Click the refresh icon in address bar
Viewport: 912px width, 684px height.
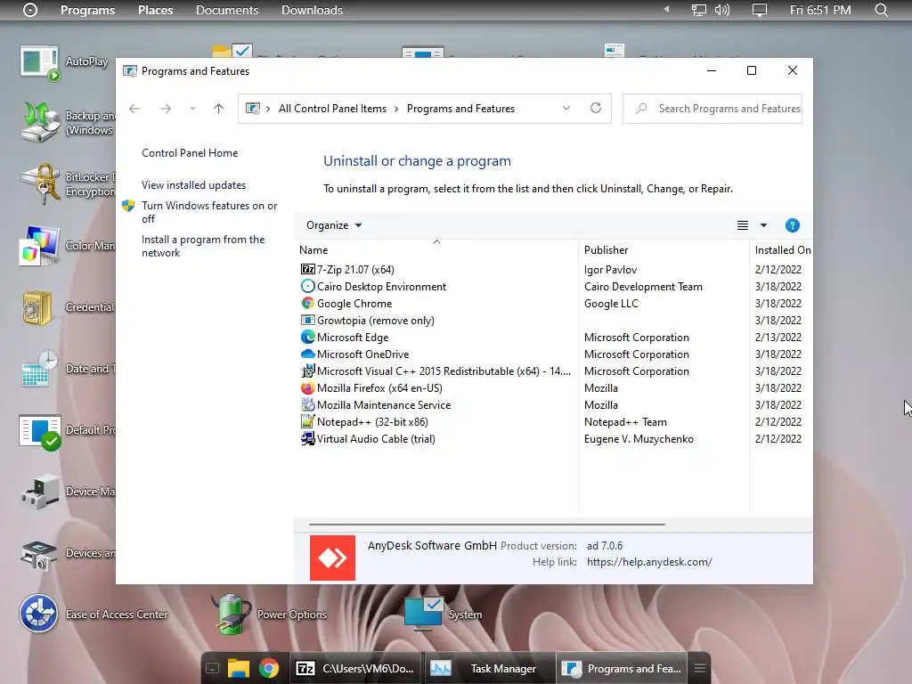tap(596, 108)
